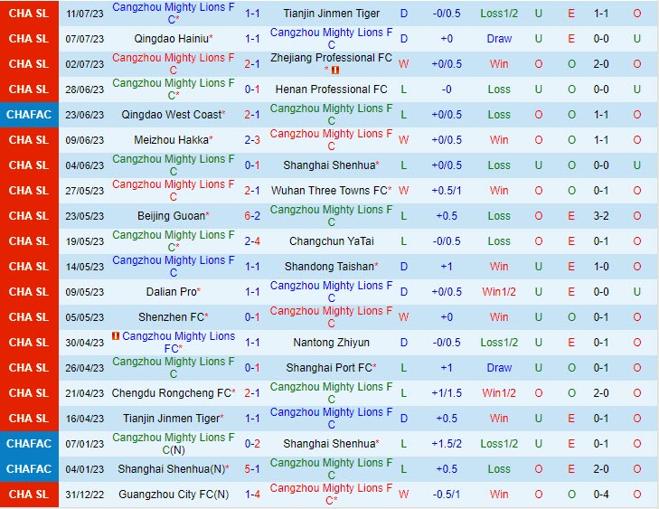Click Cangzhou Mighty Lions on 16/04/23
The height and width of the screenshot is (509, 659).
click(331, 419)
